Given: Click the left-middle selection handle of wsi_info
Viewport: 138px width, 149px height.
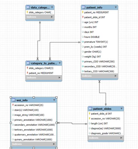Looking at the screenshot, I should tap(11, 123).
